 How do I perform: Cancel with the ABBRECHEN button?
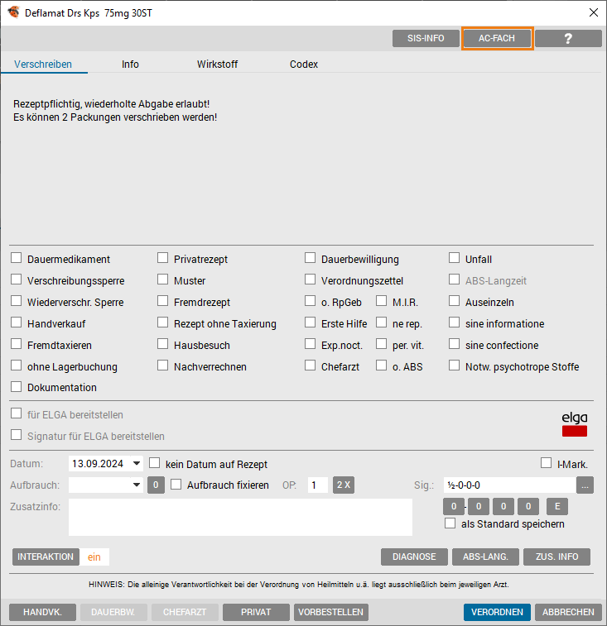tap(568, 613)
